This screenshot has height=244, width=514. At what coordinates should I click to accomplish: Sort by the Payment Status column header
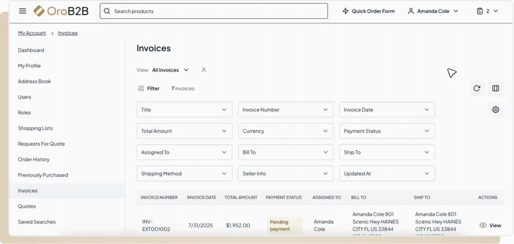pyautogui.click(x=284, y=197)
